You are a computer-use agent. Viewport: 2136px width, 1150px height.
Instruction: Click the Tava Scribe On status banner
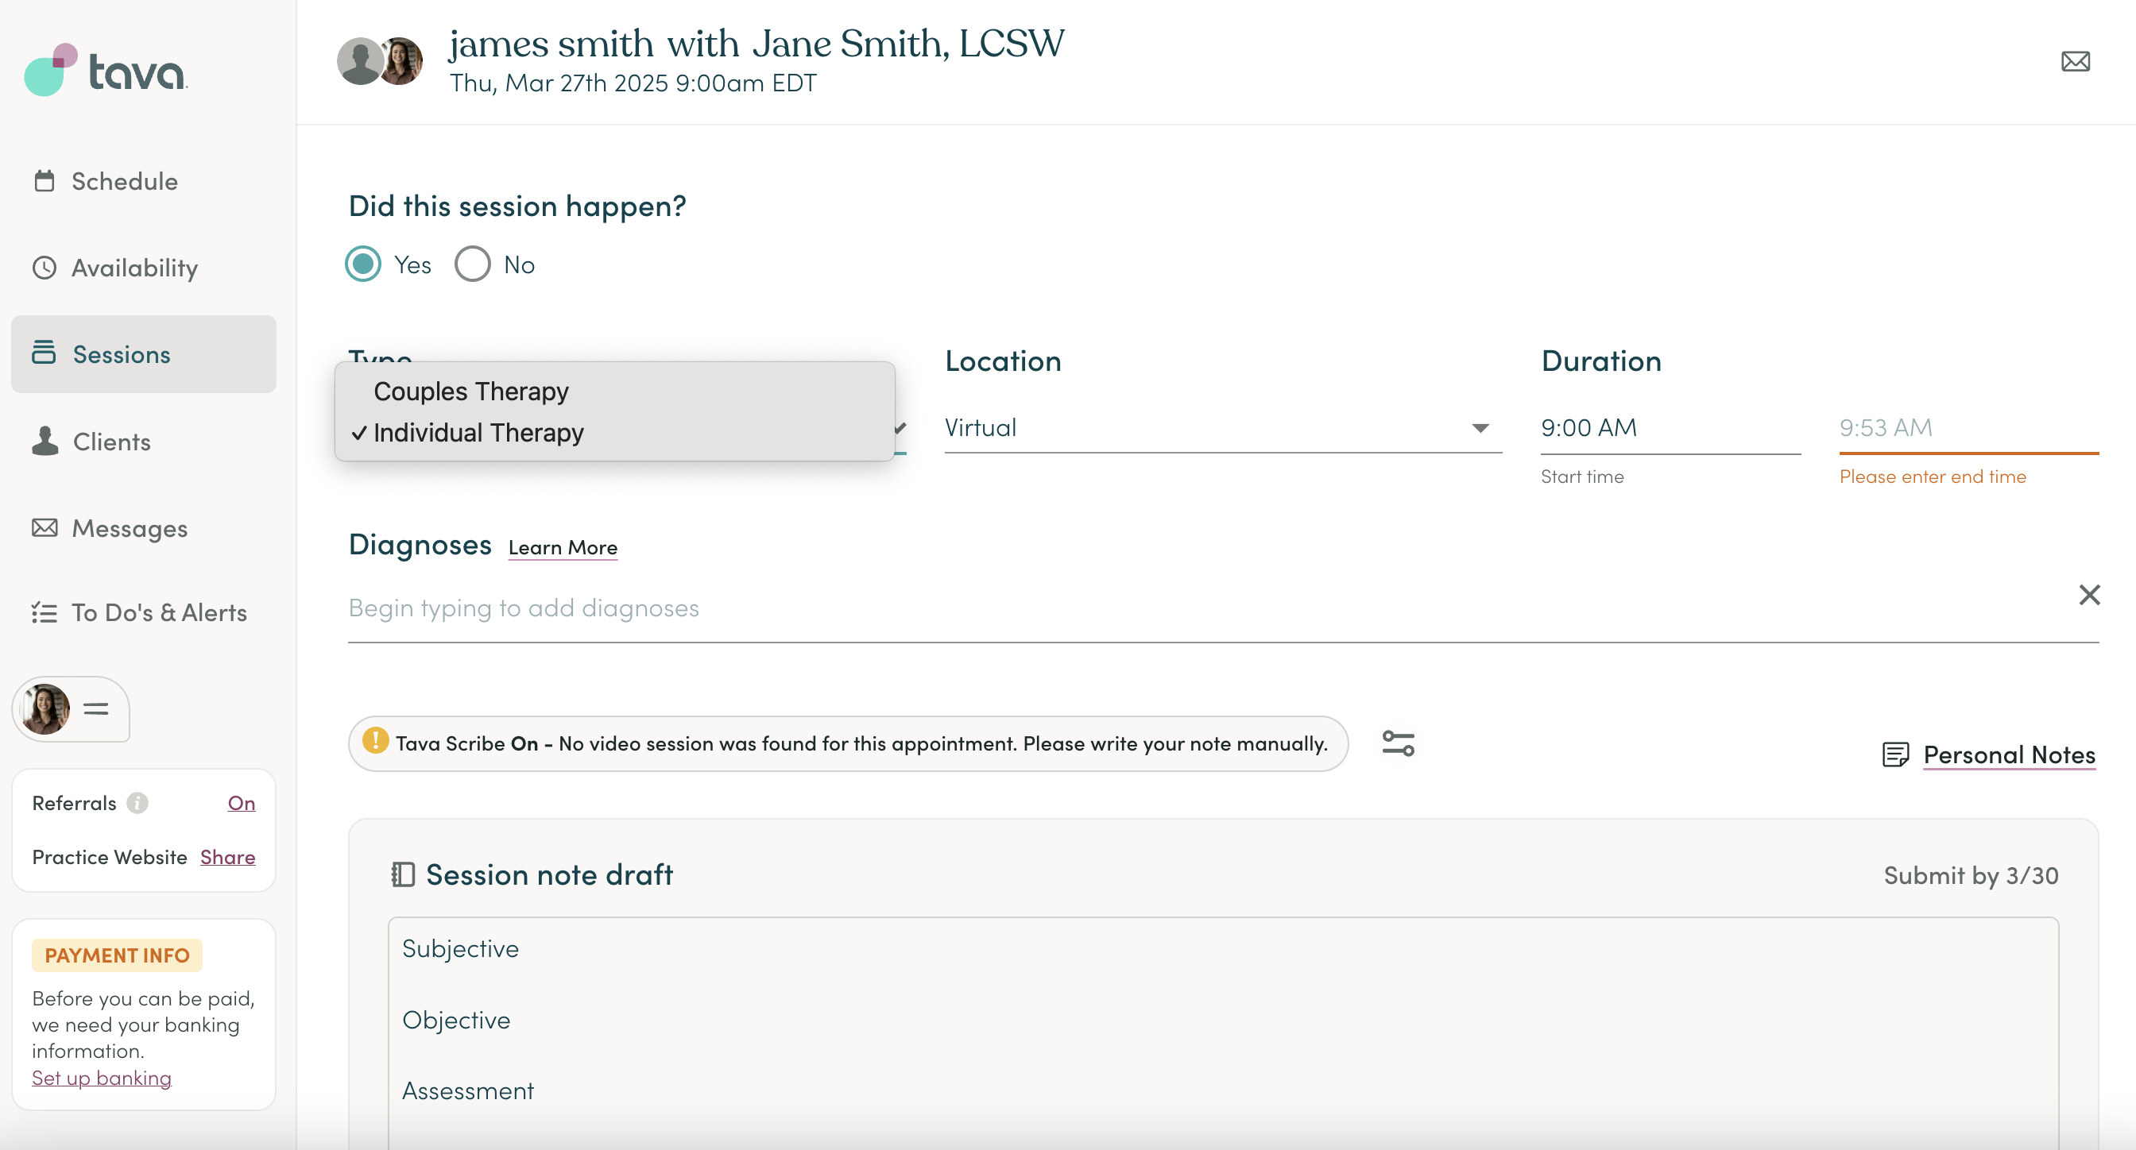coord(848,743)
